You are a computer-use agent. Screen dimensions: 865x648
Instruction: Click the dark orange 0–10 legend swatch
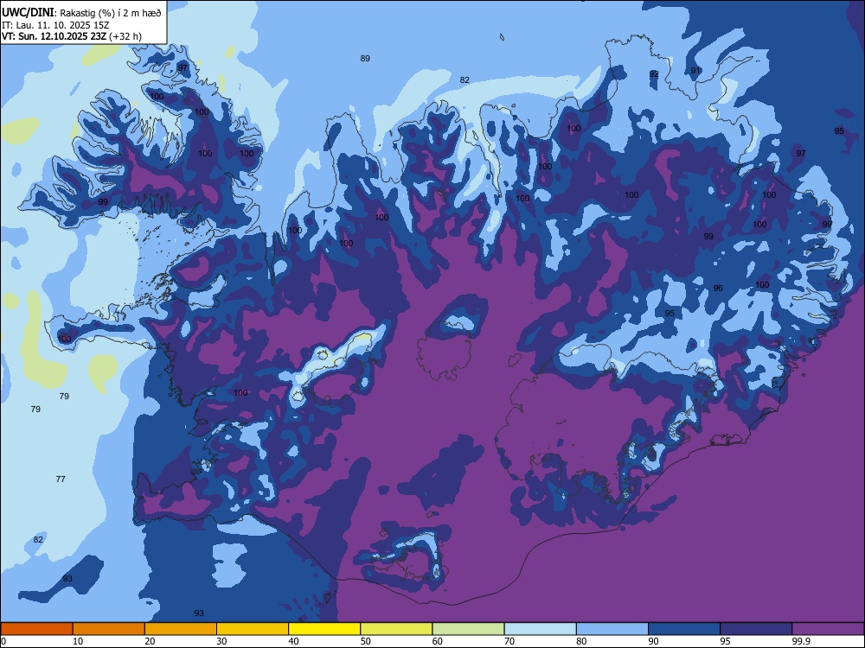[x=36, y=629]
